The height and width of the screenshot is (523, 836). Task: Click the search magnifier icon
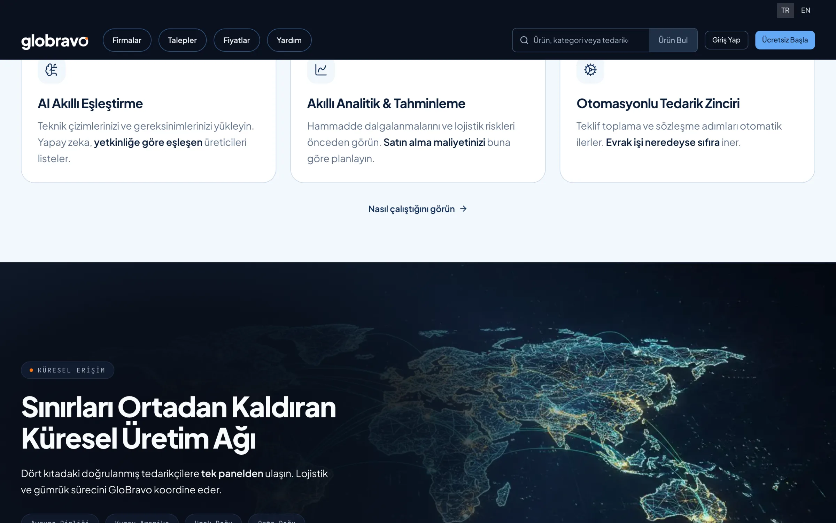[x=524, y=40]
